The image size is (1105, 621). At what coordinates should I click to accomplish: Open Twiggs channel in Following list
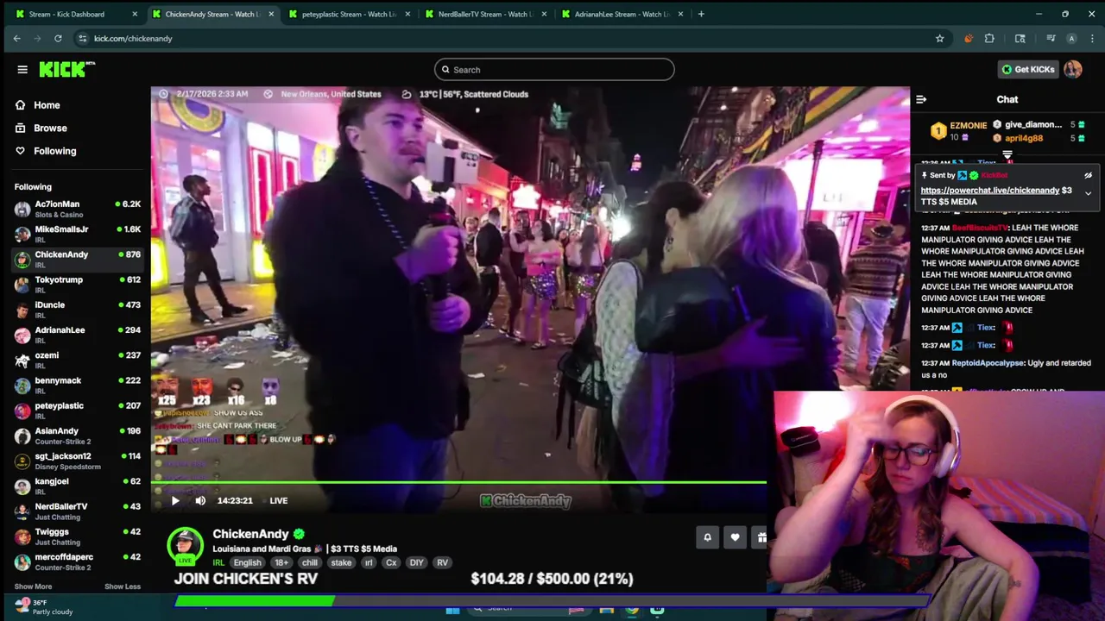point(77,536)
